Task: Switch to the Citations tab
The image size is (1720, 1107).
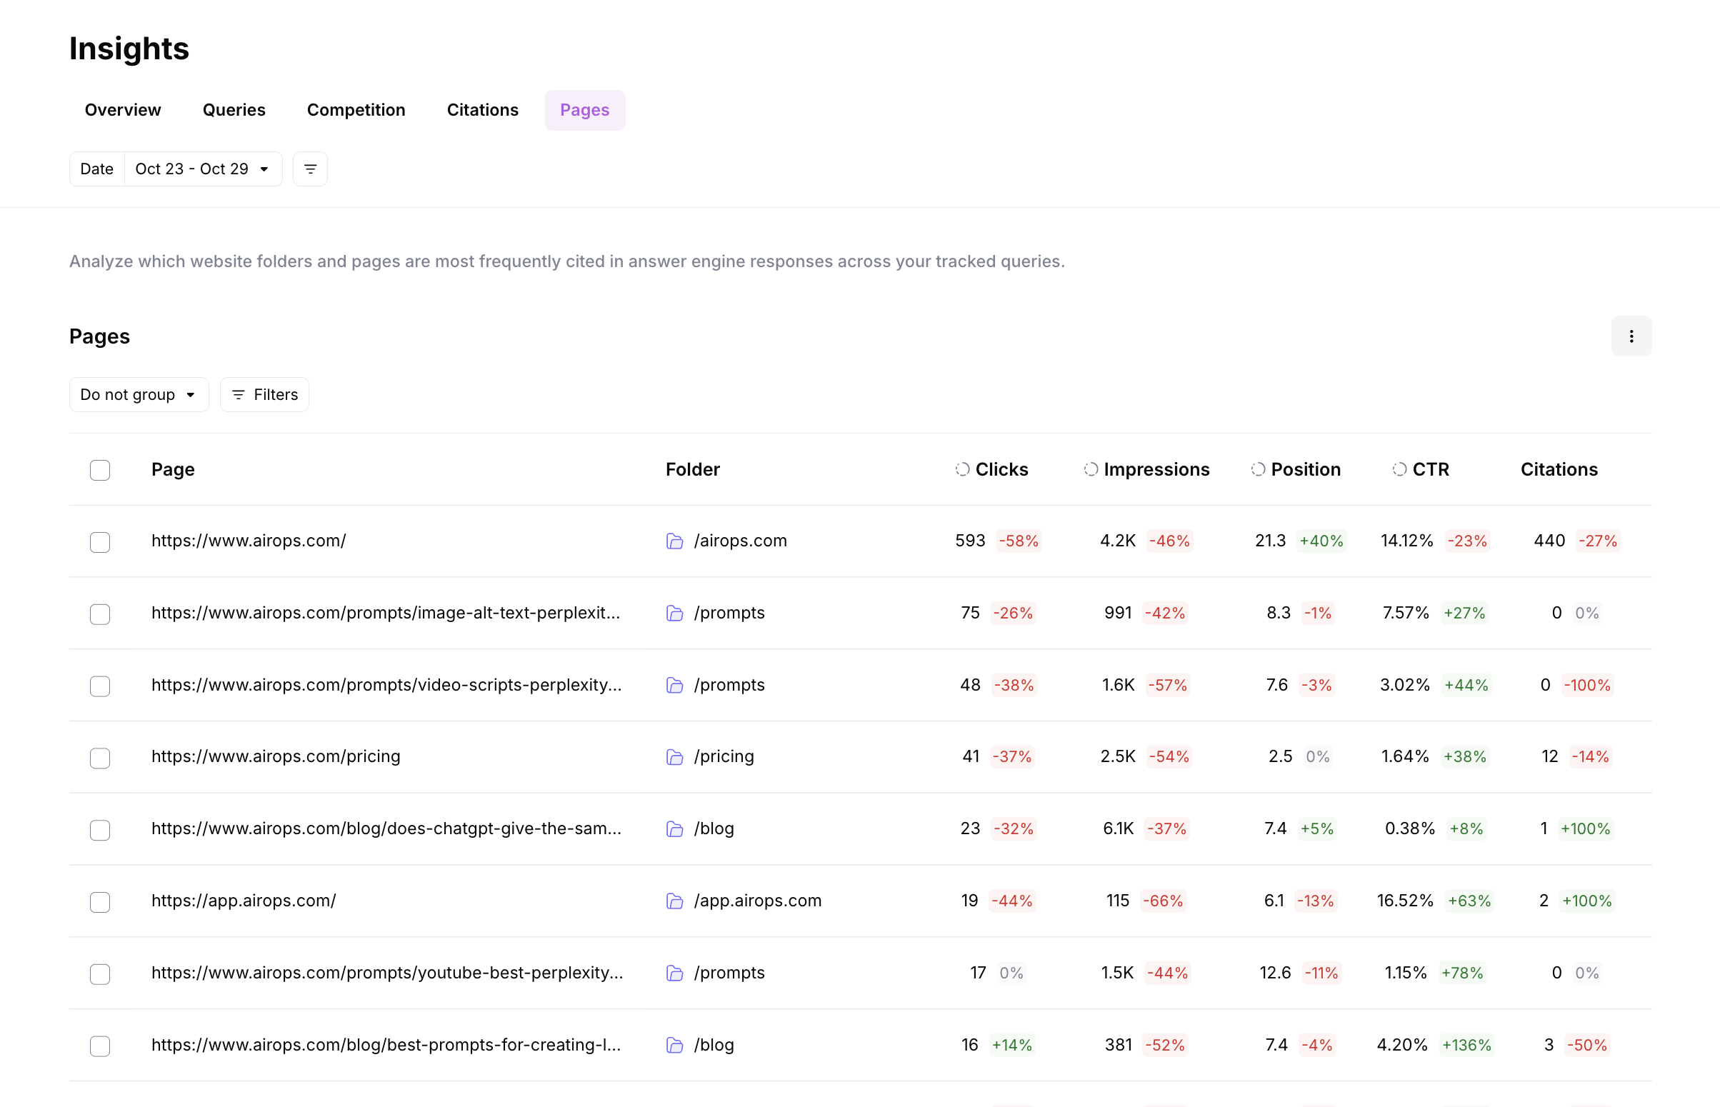Action: (482, 110)
